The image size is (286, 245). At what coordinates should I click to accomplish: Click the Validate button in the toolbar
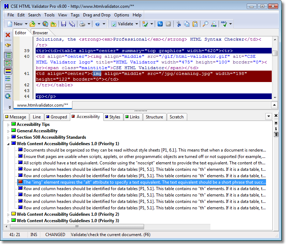click(x=123, y=24)
